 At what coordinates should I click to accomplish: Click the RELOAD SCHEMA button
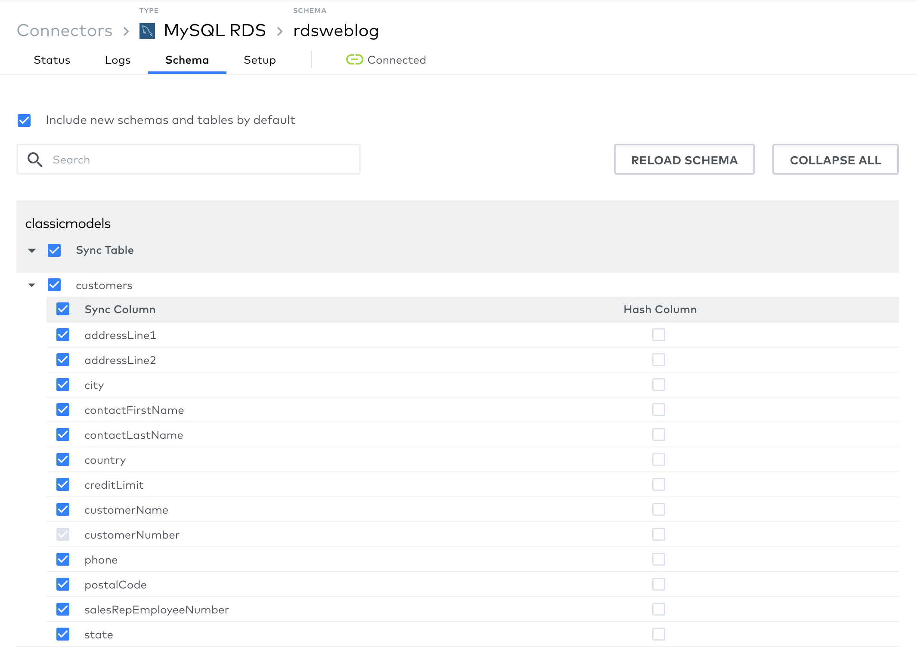coord(684,160)
